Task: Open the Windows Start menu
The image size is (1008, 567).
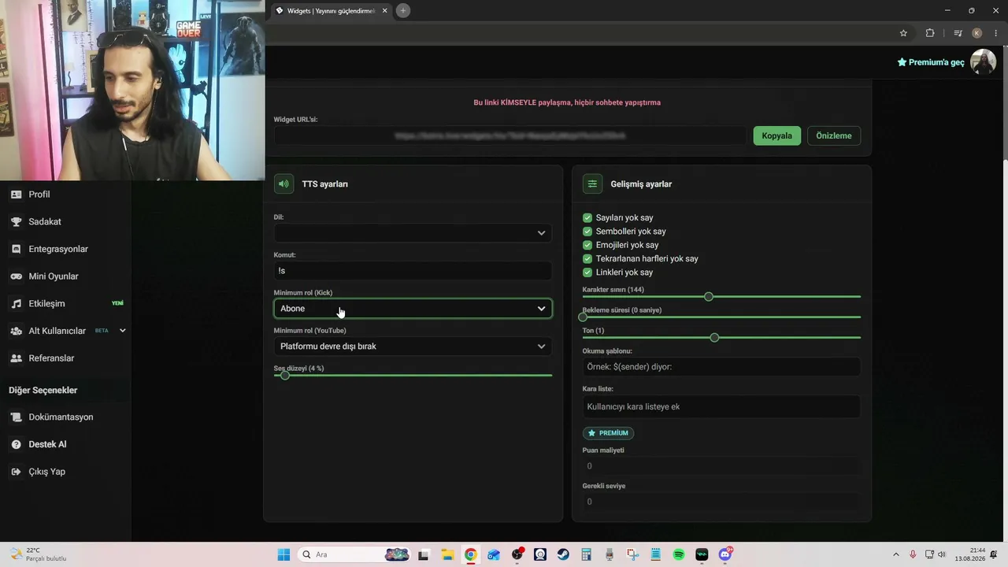Action: point(283,554)
